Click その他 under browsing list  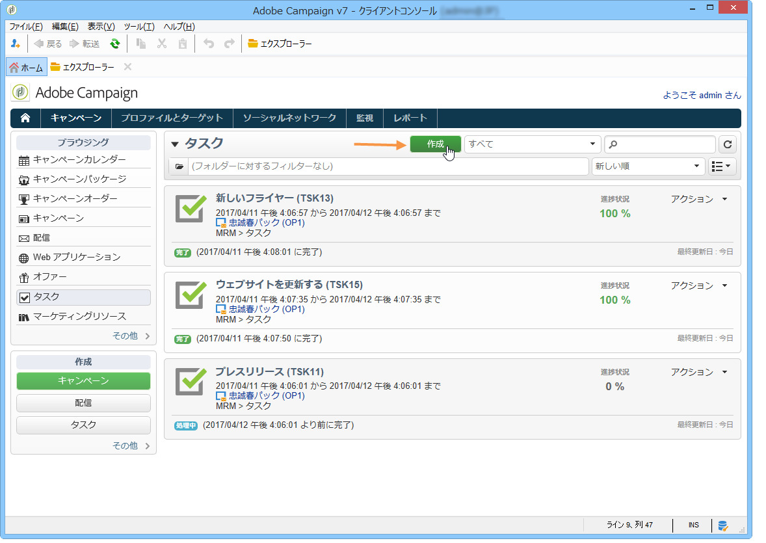(131, 336)
